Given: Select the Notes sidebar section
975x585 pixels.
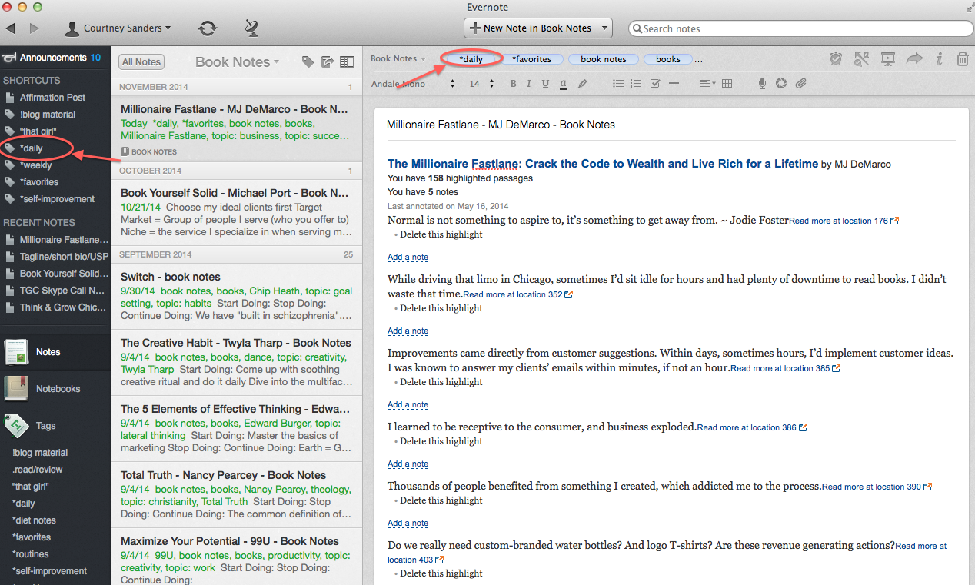Looking at the screenshot, I should click(x=55, y=352).
